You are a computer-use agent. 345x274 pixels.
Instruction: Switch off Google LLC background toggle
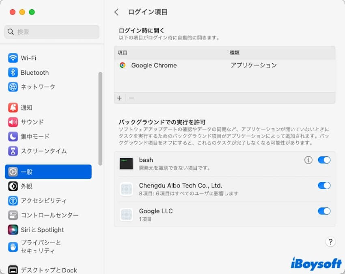click(324, 211)
